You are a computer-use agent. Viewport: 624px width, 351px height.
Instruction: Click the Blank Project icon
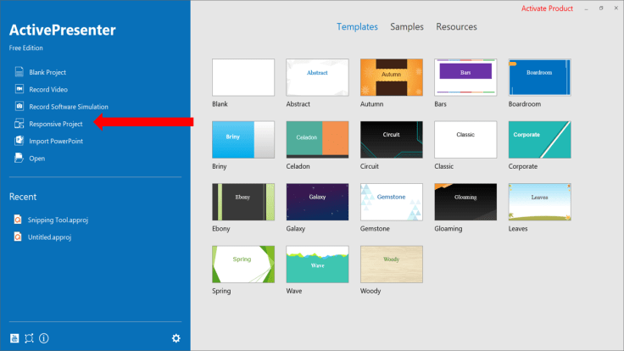(19, 71)
